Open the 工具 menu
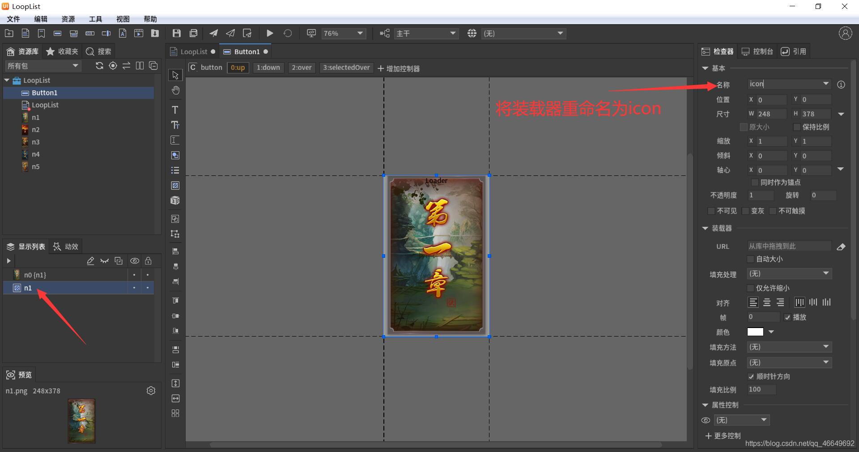 (95, 19)
